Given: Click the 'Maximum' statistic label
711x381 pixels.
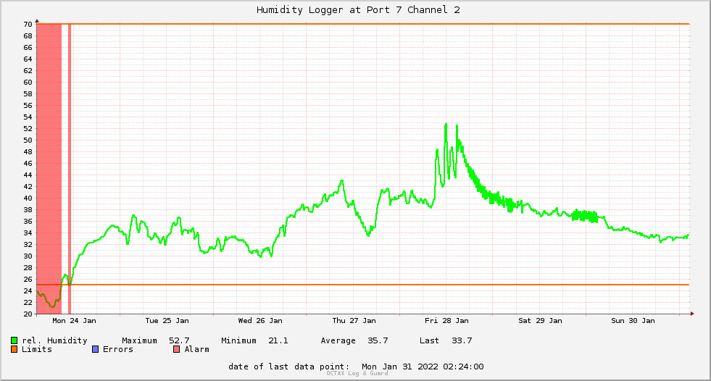Looking at the screenshot, I should click(x=139, y=340).
